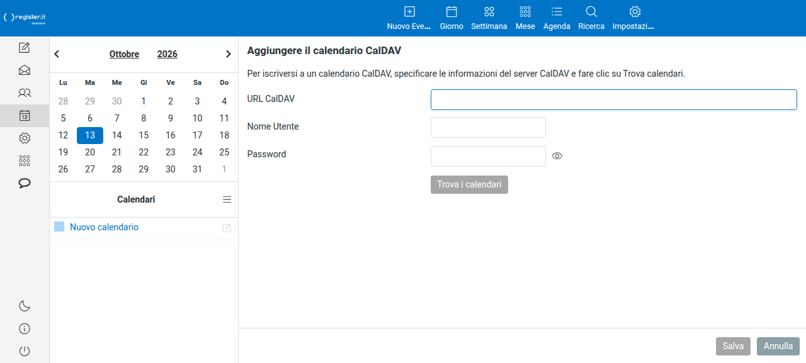Image resolution: width=806 pixels, height=363 pixels.
Task: Select day 20 in mini calendar
Action: point(90,152)
